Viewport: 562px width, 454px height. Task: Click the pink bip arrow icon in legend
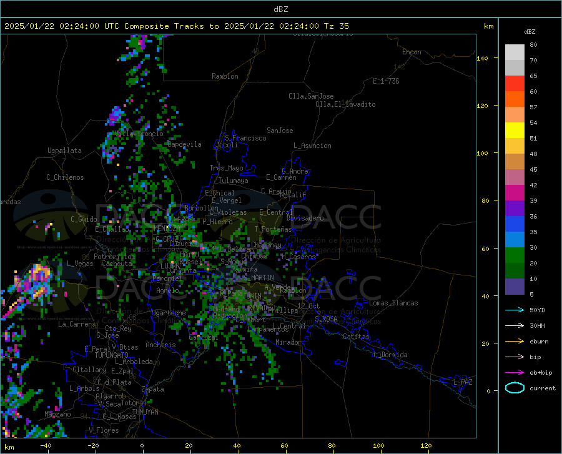tap(515, 357)
